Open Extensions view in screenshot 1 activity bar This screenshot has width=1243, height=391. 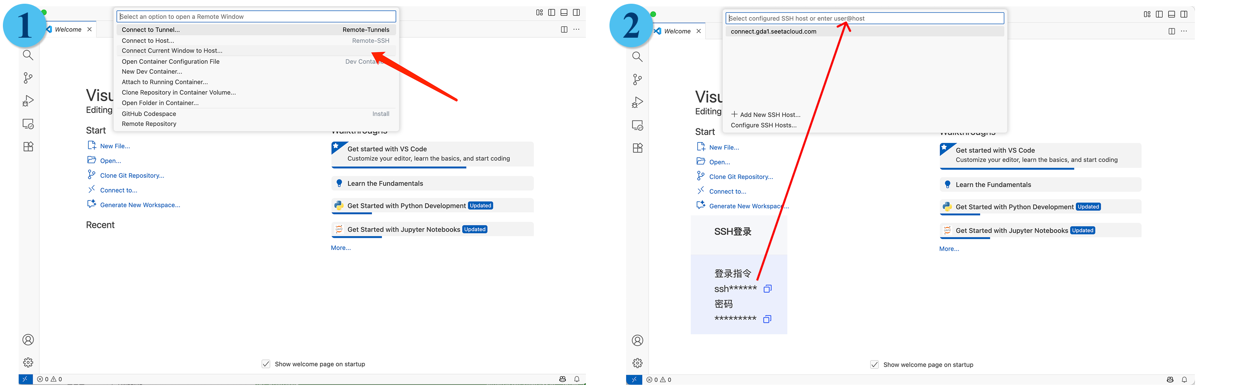tap(28, 147)
